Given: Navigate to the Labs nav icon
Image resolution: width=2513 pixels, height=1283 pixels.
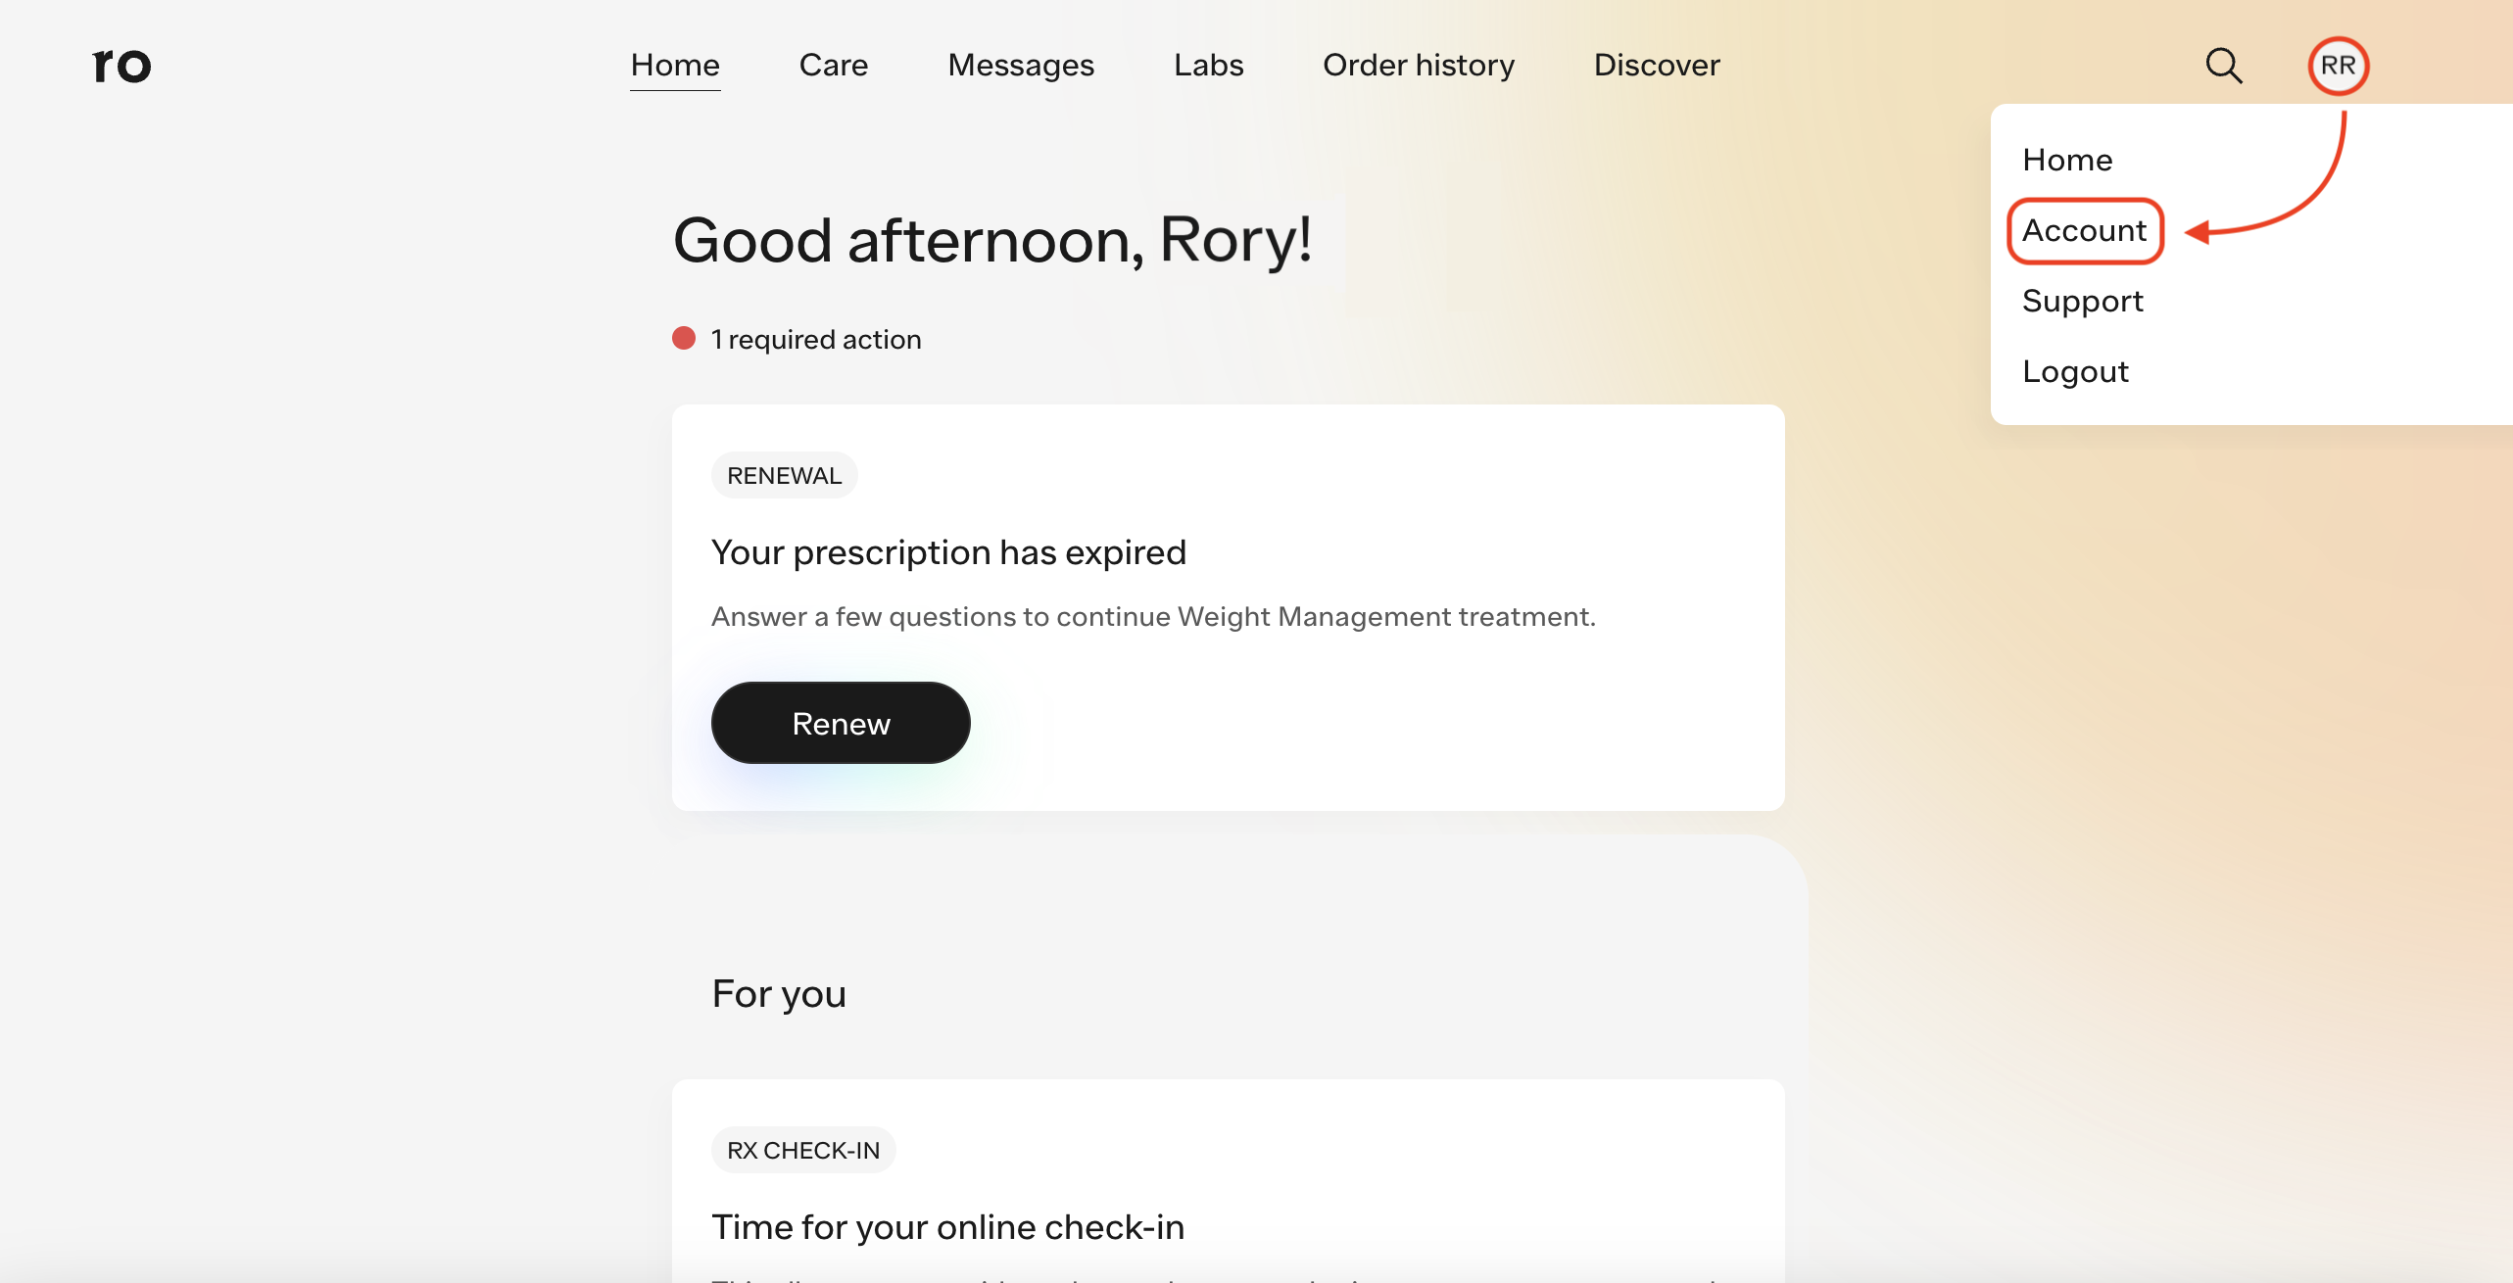Looking at the screenshot, I should point(1207,64).
